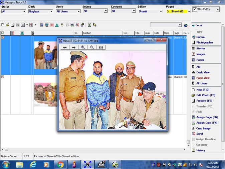
Task: Click the horizontal scrollbar below the picture list
Action: [x=93, y=150]
